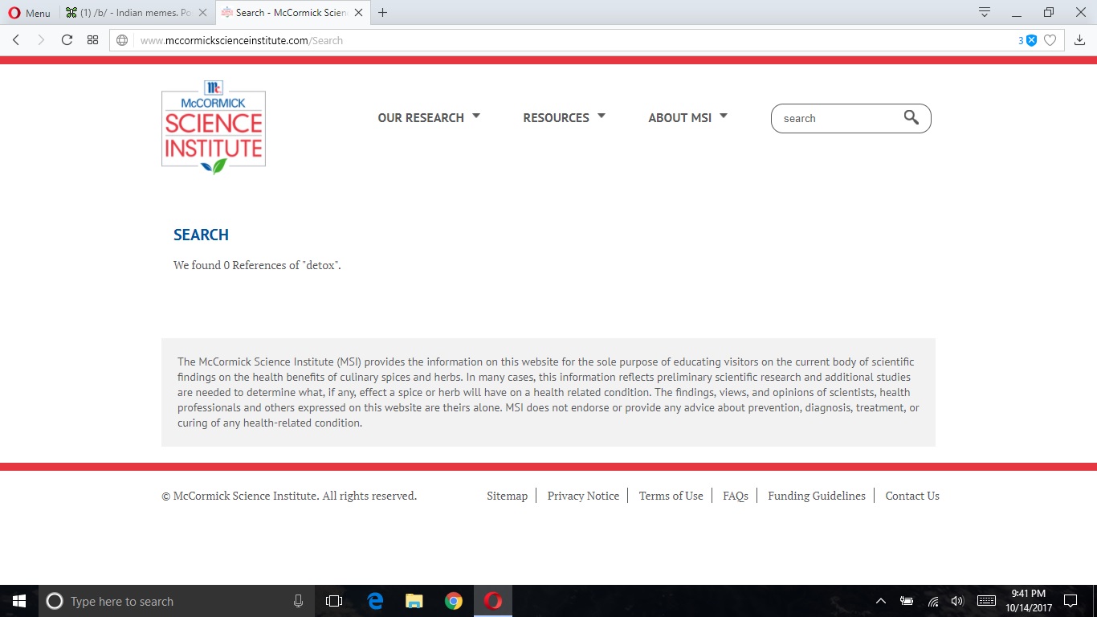
Task: Click the site info globe icon
Action: pos(122,40)
